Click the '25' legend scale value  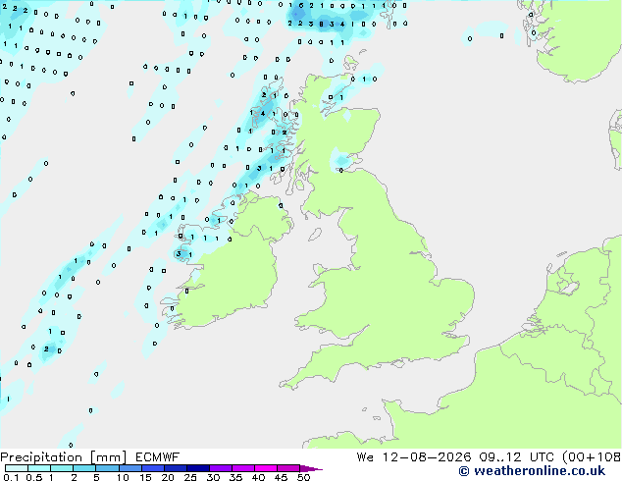(190, 477)
